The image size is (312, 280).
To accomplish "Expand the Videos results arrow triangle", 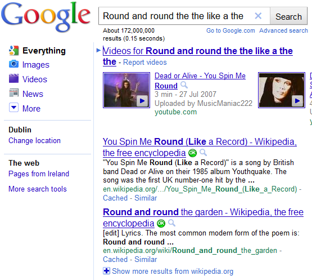I will point(98,50).
